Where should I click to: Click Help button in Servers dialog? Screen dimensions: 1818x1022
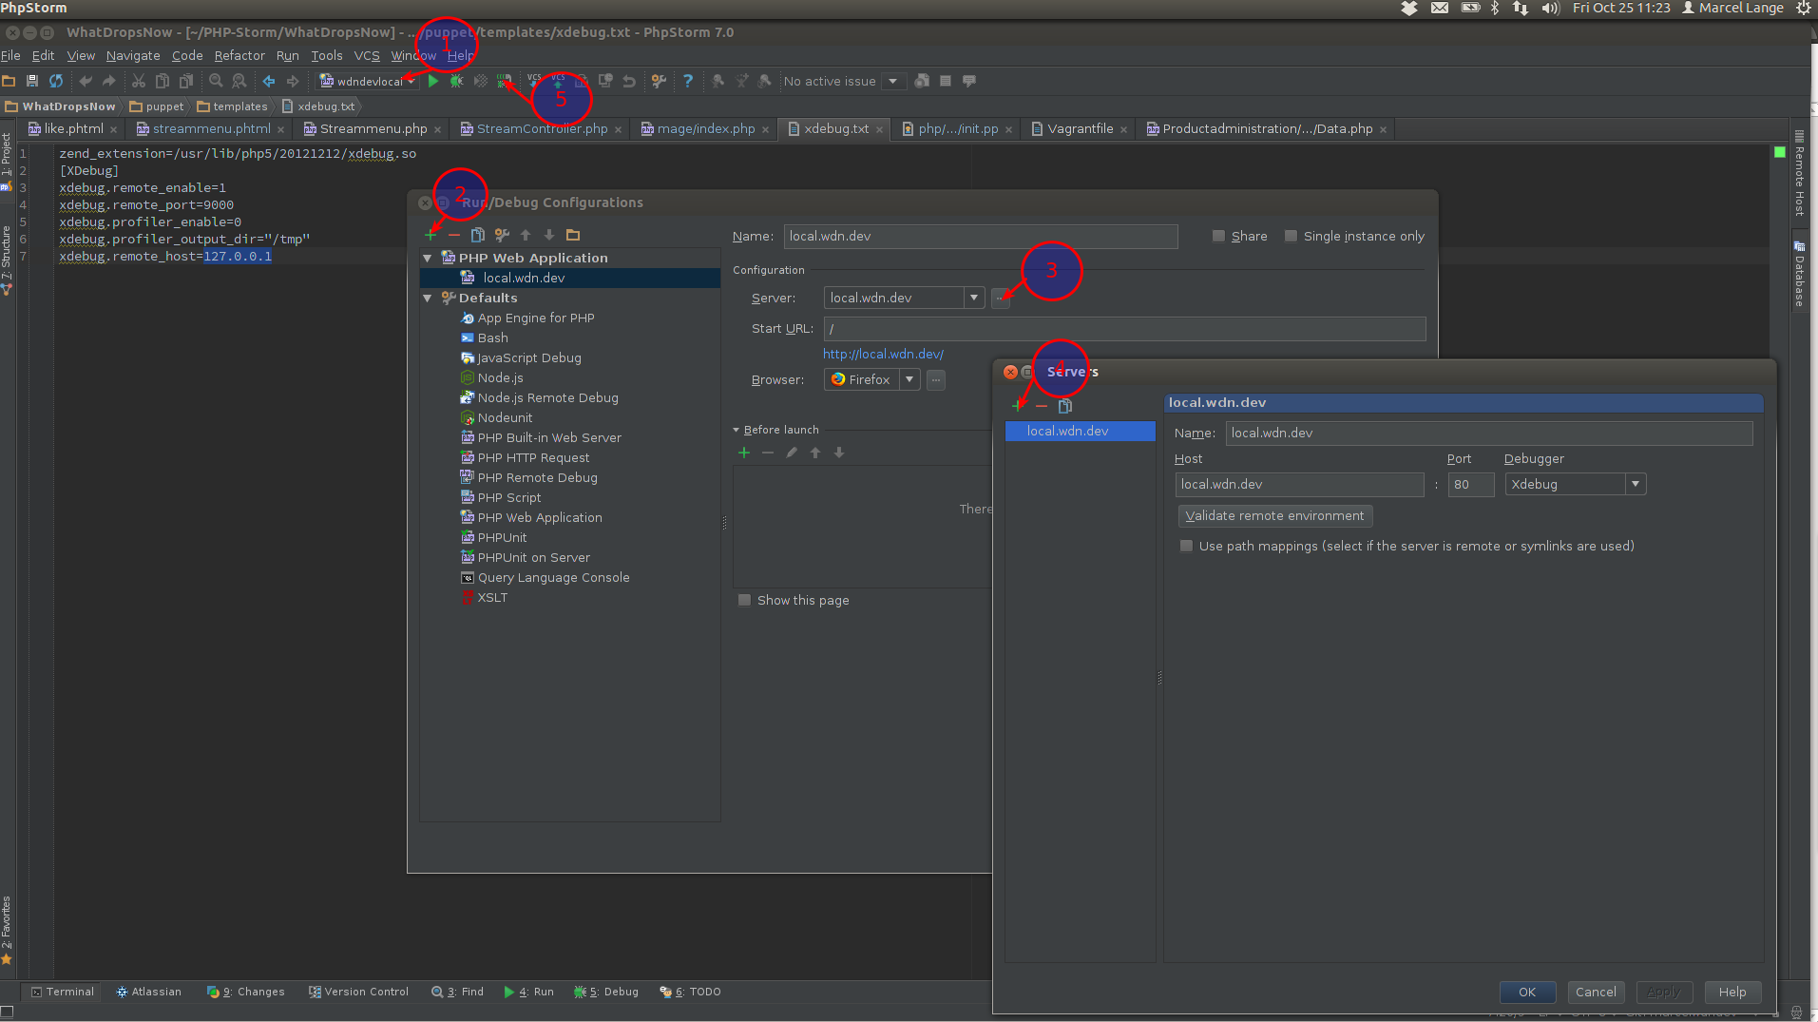tap(1732, 992)
